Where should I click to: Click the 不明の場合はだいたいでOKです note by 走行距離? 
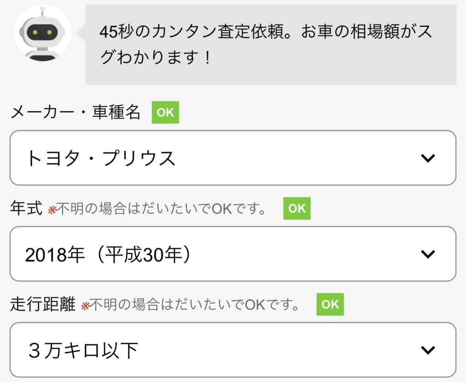pos(194,305)
